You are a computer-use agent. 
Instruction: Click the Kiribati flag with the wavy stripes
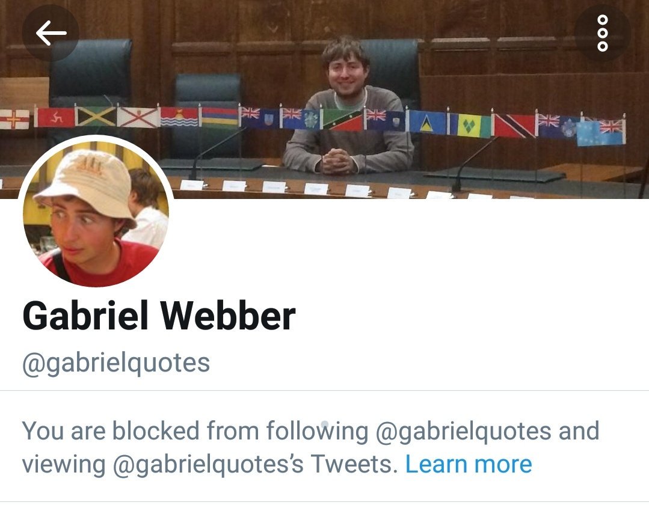tap(179, 117)
